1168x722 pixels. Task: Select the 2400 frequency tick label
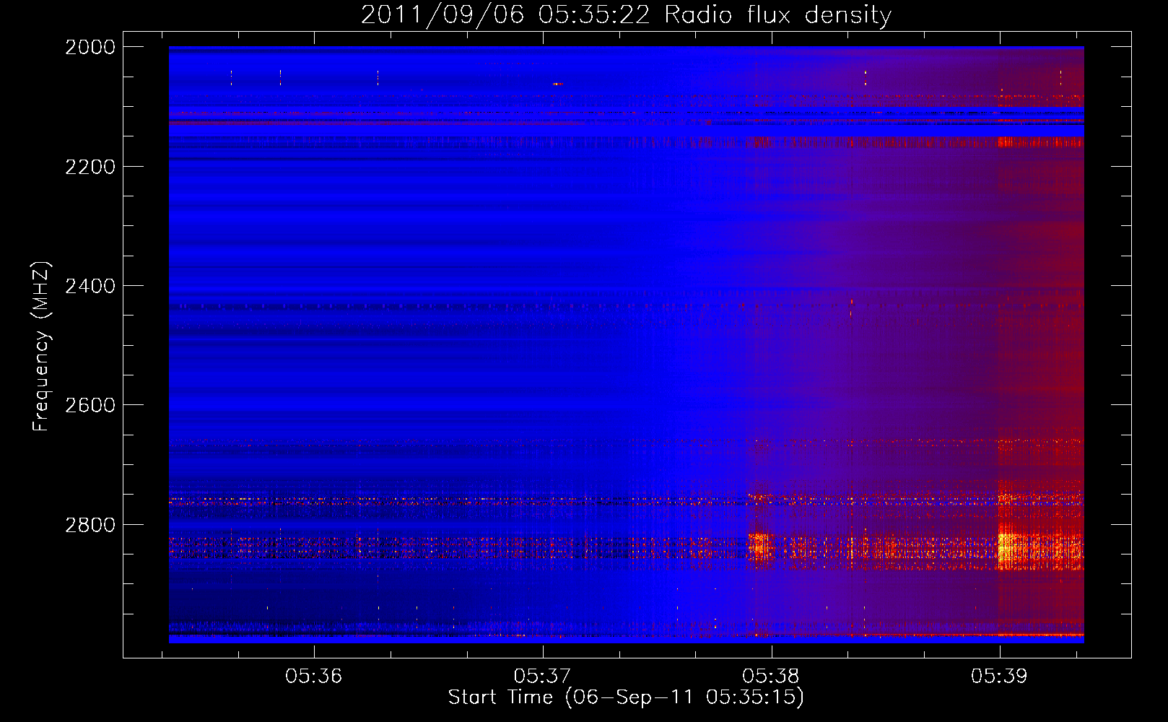click(x=90, y=286)
